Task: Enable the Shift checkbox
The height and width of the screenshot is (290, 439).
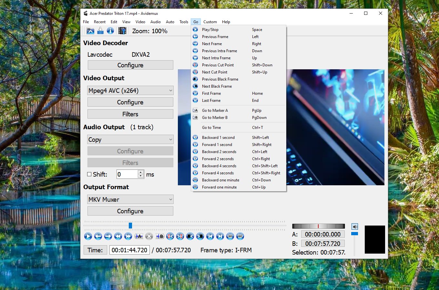Action: [x=89, y=174]
